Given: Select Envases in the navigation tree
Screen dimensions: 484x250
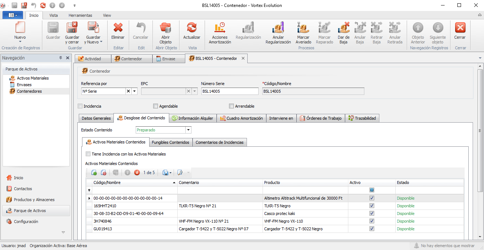Looking at the screenshot, I should 24,85.
